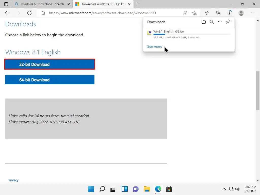Viewport: 260px width, 195px height.
Task: Open the tab actions menu icon
Action: pyautogui.click(x=6, y=4)
